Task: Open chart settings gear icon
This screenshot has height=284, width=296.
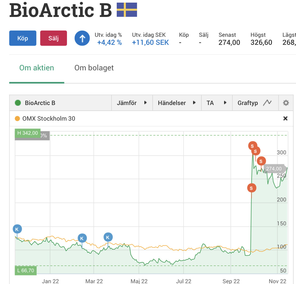Action: [286, 103]
